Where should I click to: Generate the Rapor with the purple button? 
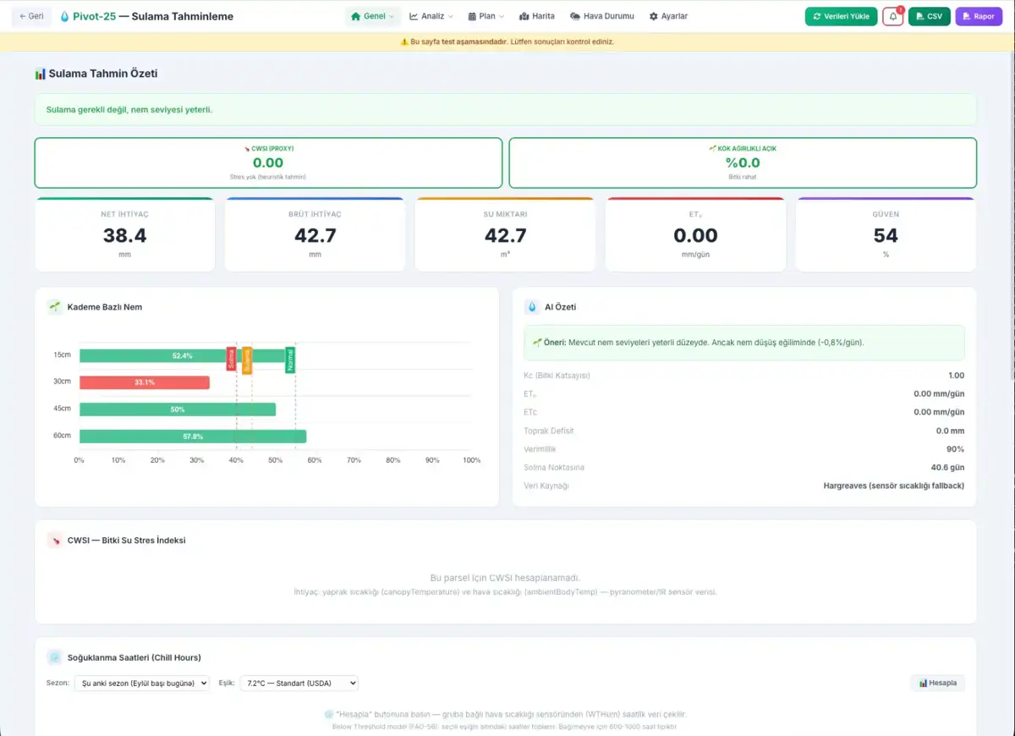[979, 16]
